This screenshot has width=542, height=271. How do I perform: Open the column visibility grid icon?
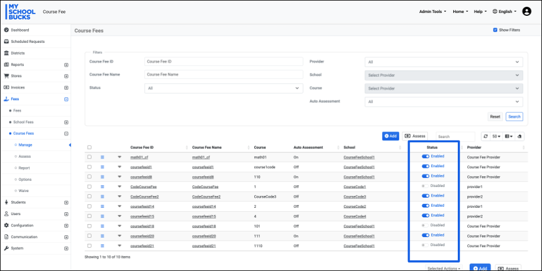point(509,137)
